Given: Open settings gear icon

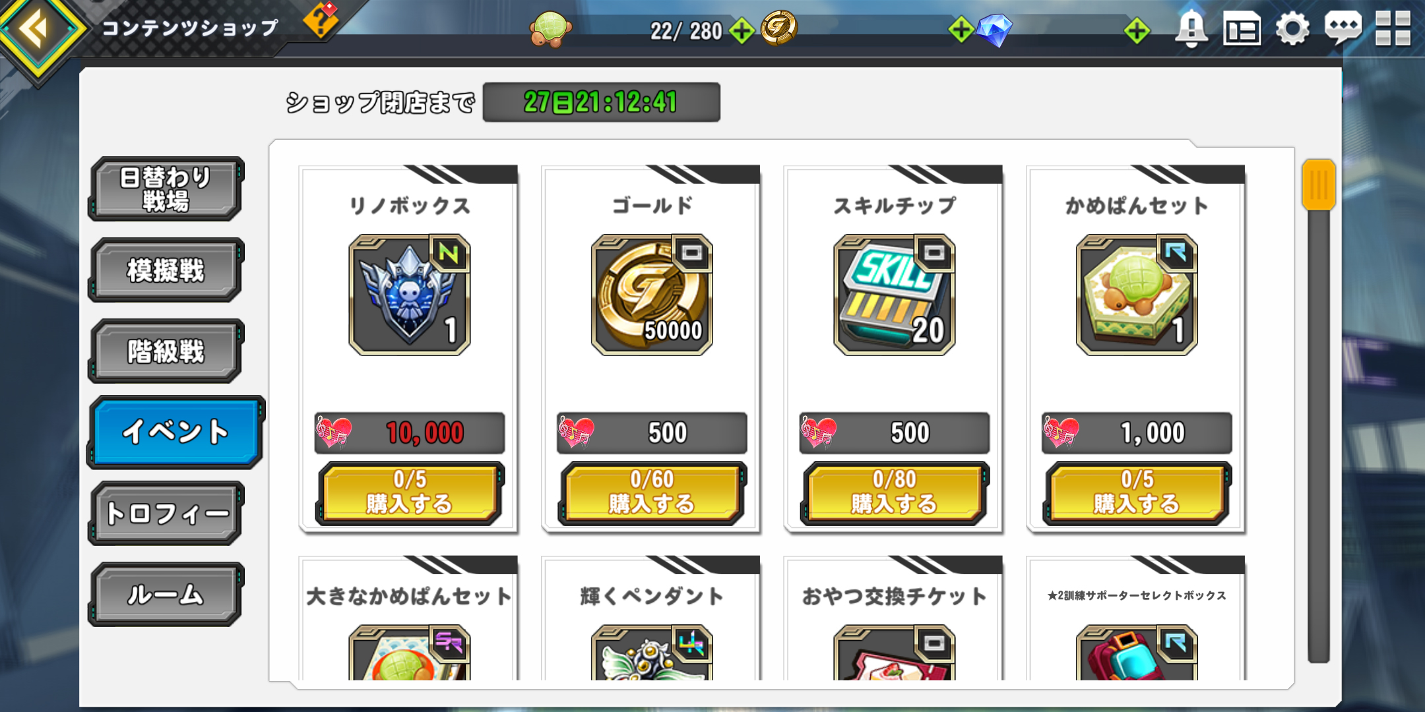Looking at the screenshot, I should [1292, 30].
